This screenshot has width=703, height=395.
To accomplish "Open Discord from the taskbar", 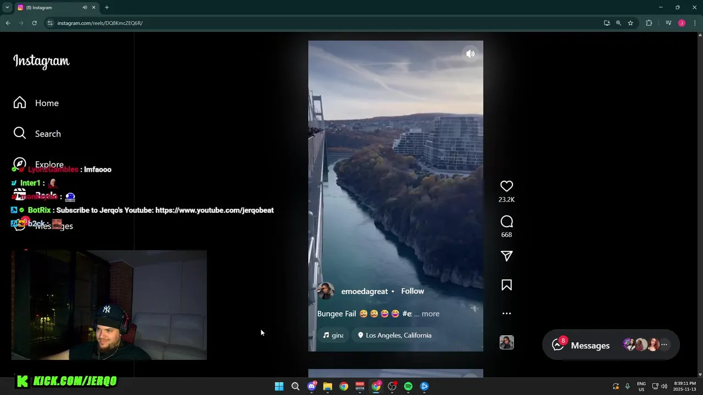I will pyautogui.click(x=311, y=386).
